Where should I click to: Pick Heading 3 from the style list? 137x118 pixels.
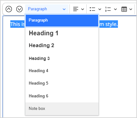click(x=62, y=58)
